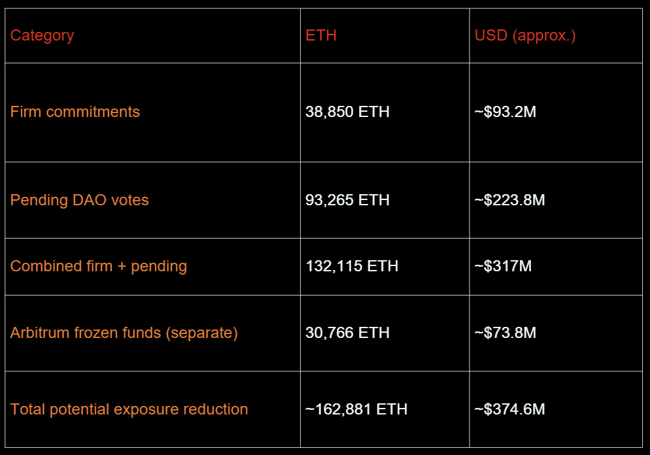Click Total potential exposure reduction label
The width and height of the screenshot is (650, 455).
tap(129, 409)
